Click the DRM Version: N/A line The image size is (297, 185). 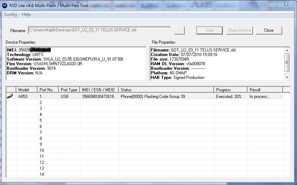tap(25, 73)
